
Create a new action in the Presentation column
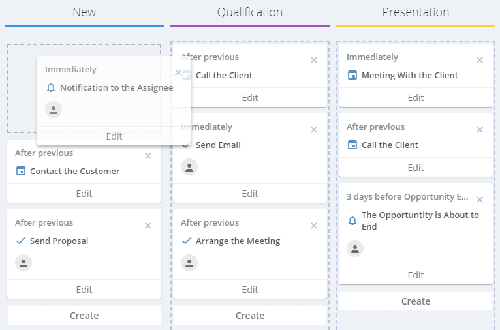pos(416,301)
